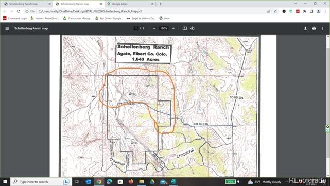Open the Chrome profile avatar
Image resolution: width=330 pixels, height=186 pixels.
pyautogui.click(x=319, y=11)
